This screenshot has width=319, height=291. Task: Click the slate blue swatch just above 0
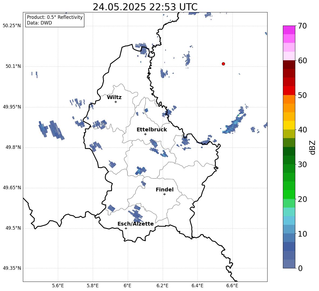click(x=289, y=264)
